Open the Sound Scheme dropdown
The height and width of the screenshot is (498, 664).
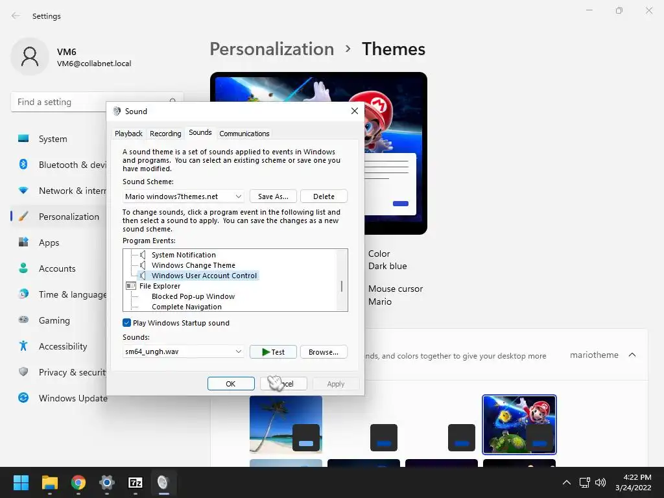pos(183,196)
